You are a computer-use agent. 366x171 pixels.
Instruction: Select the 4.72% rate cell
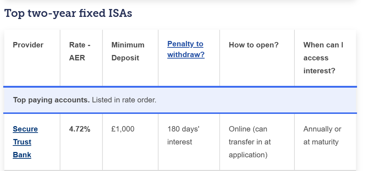(79, 129)
